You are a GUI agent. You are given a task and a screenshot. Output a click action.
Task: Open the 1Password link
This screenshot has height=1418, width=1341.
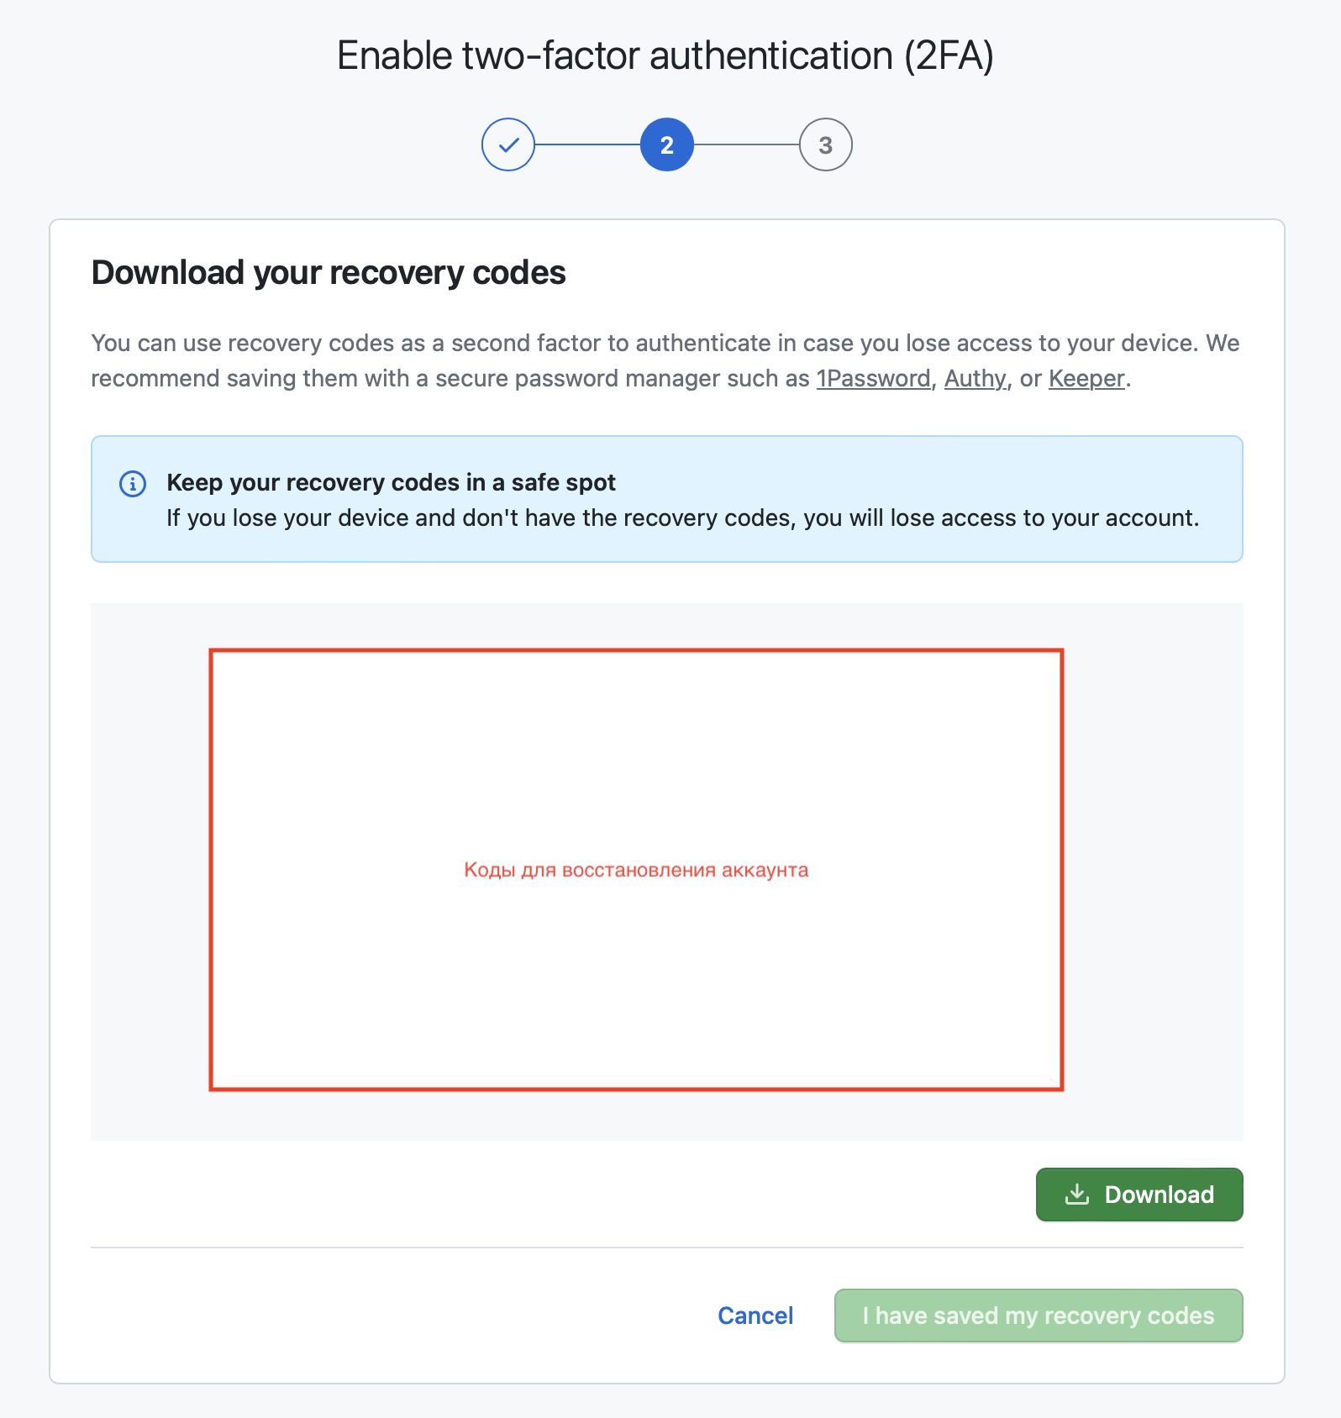coord(874,379)
